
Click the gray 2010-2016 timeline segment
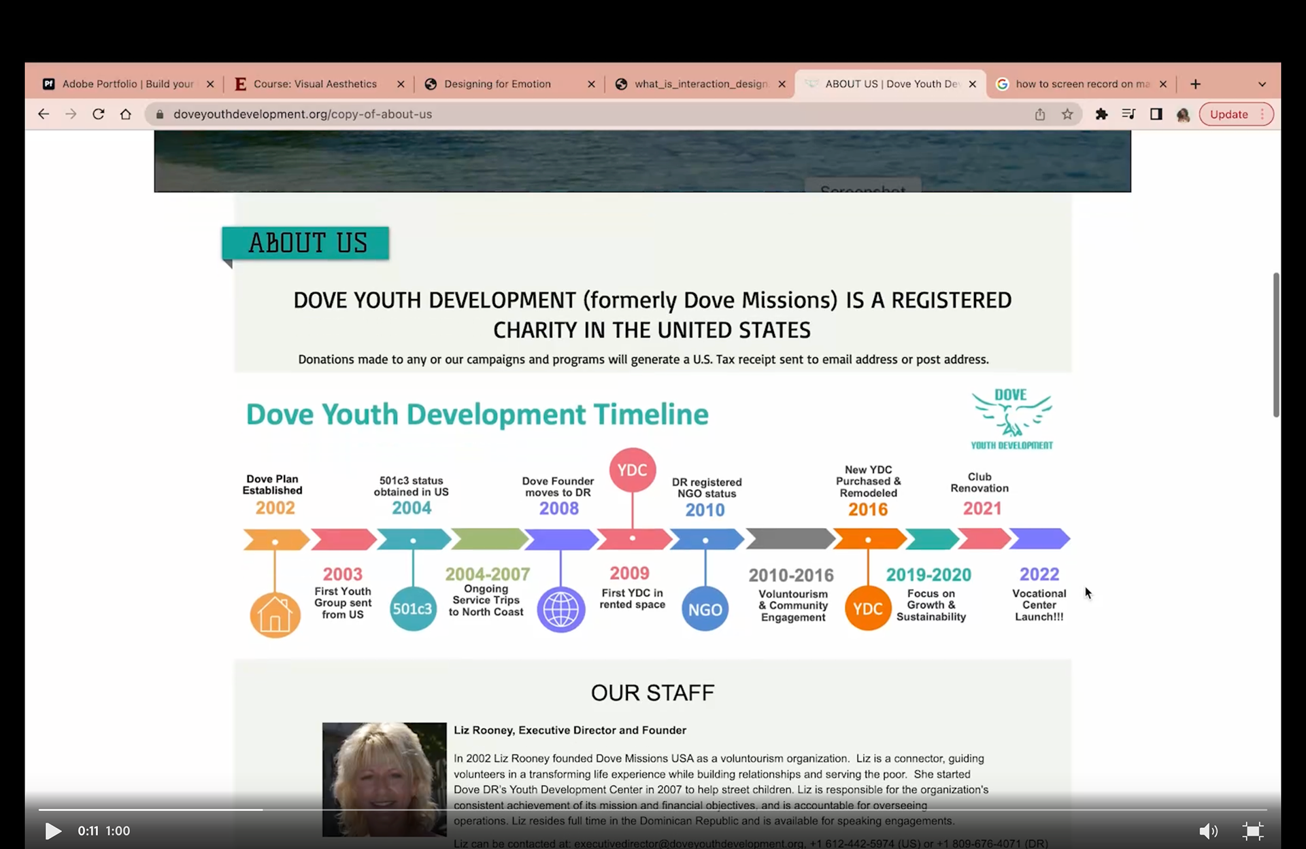click(x=790, y=539)
